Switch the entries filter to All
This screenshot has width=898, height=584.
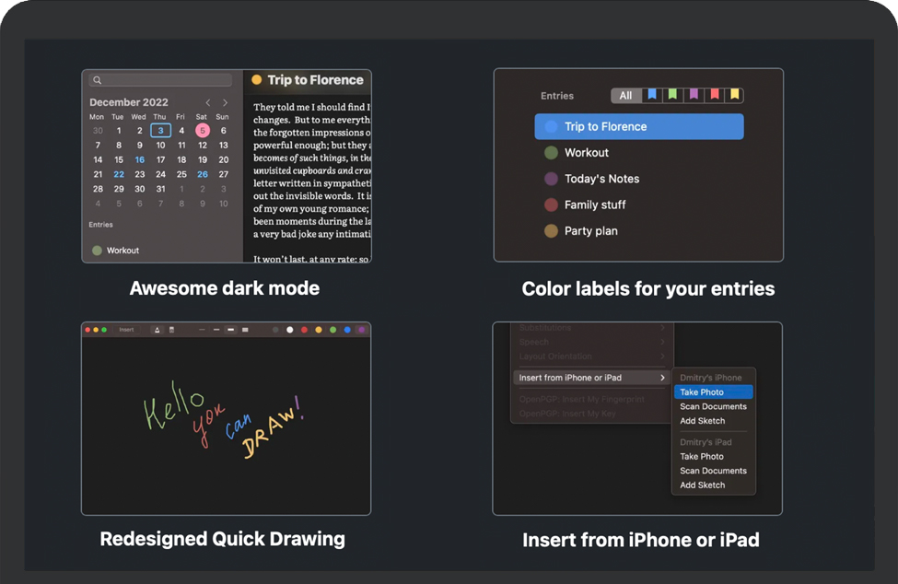[x=625, y=96]
